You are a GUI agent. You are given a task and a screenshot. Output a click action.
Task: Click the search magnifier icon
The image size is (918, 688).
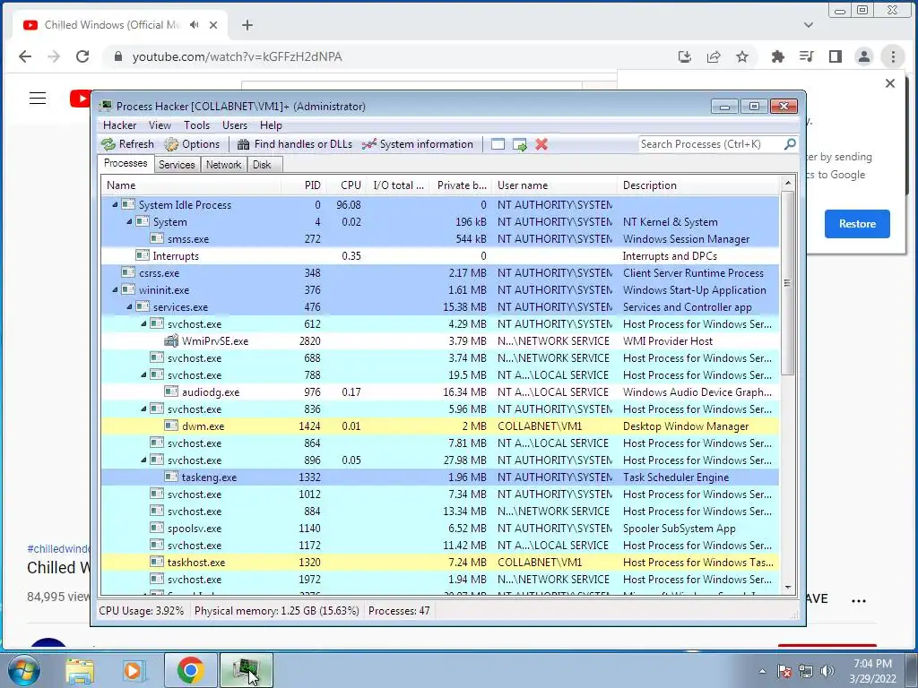click(x=790, y=144)
